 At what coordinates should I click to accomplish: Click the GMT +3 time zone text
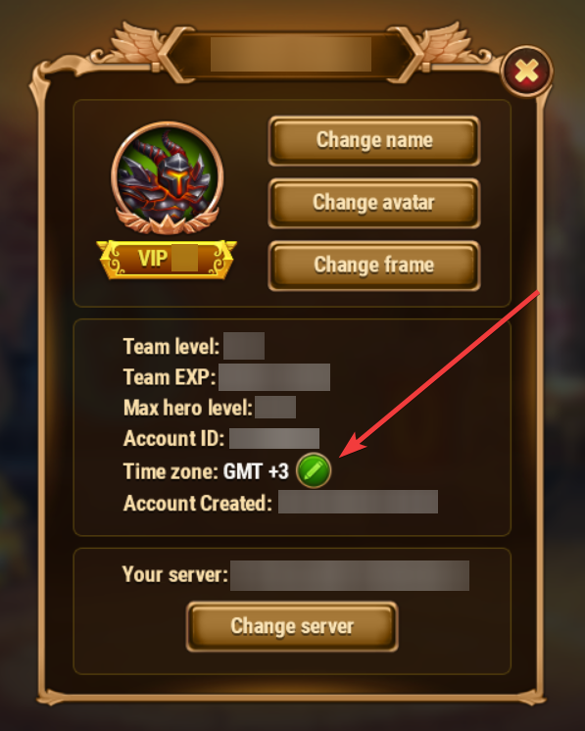[257, 471]
